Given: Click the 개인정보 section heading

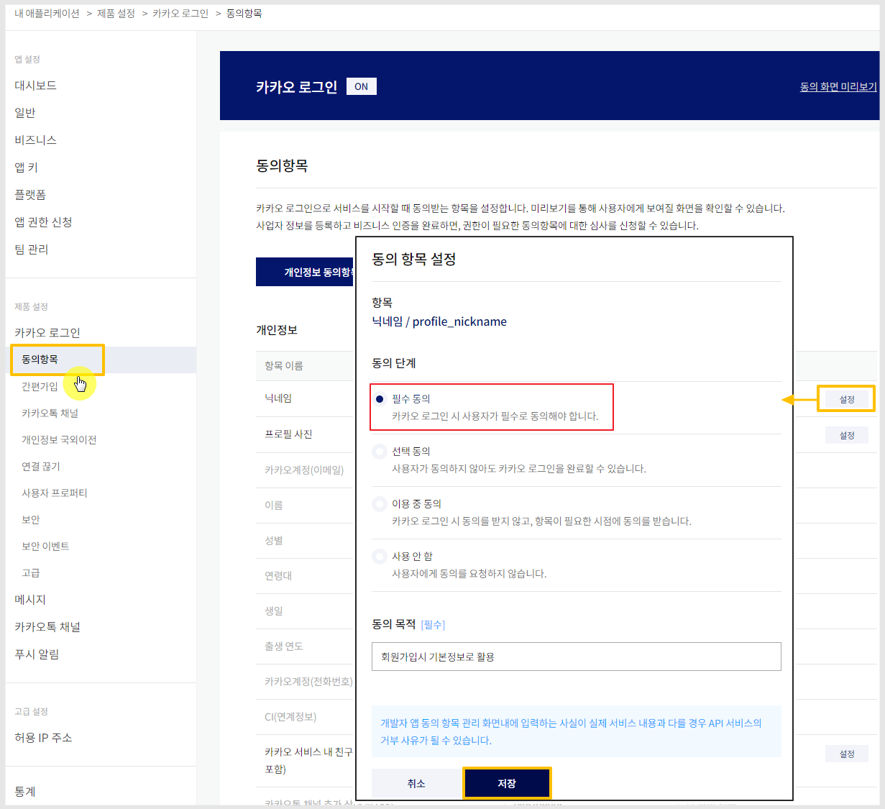Looking at the screenshot, I should [277, 330].
